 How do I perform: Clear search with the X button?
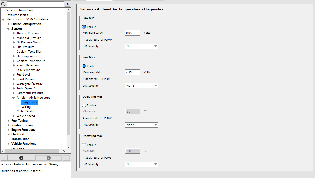tap(68, 4)
